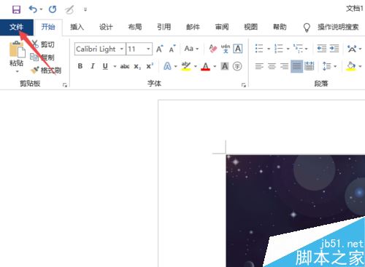365x267 pixels.
Task: Click the multilevel list icon
Action: point(298,49)
